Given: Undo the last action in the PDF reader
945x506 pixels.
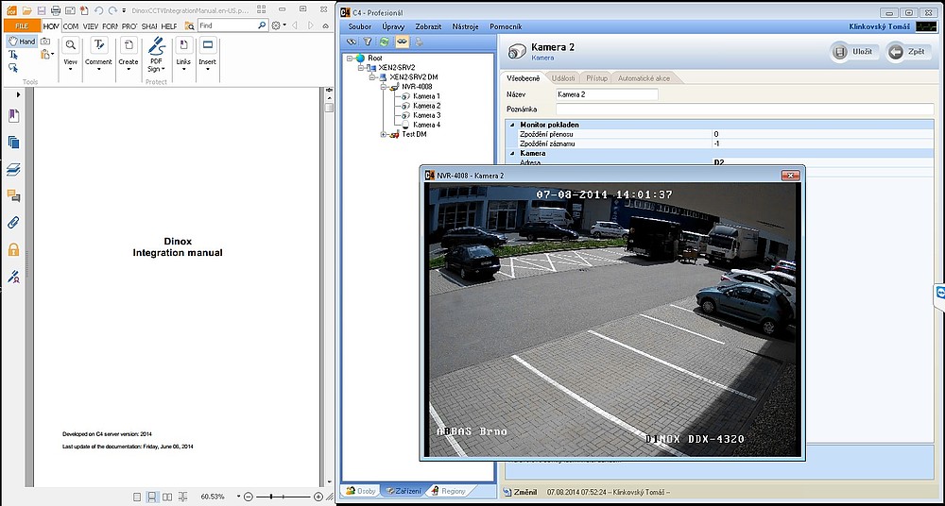Looking at the screenshot, I should [x=99, y=10].
